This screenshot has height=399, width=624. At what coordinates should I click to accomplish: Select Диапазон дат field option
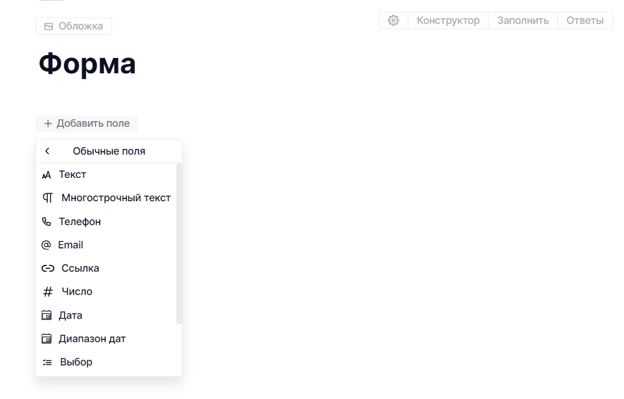[x=92, y=339]
